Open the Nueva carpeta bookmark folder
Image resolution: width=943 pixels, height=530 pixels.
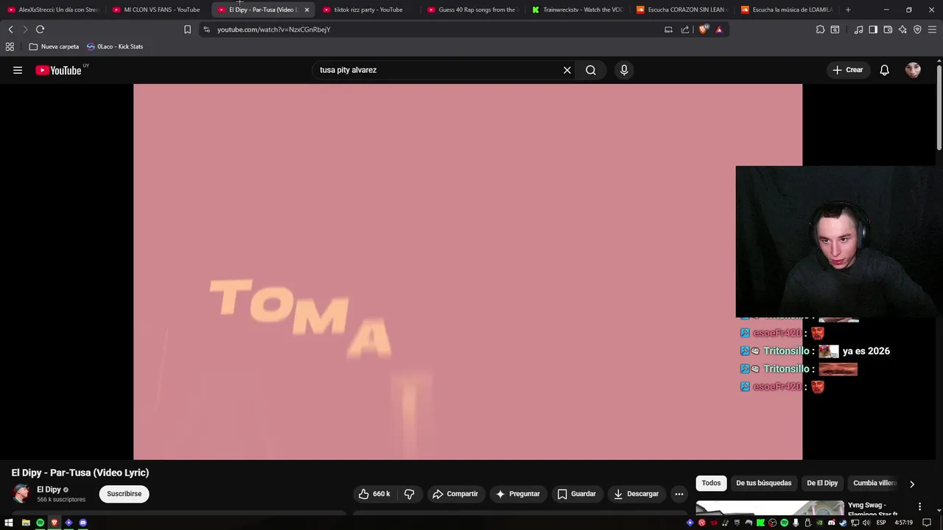[x=54, y=46]
